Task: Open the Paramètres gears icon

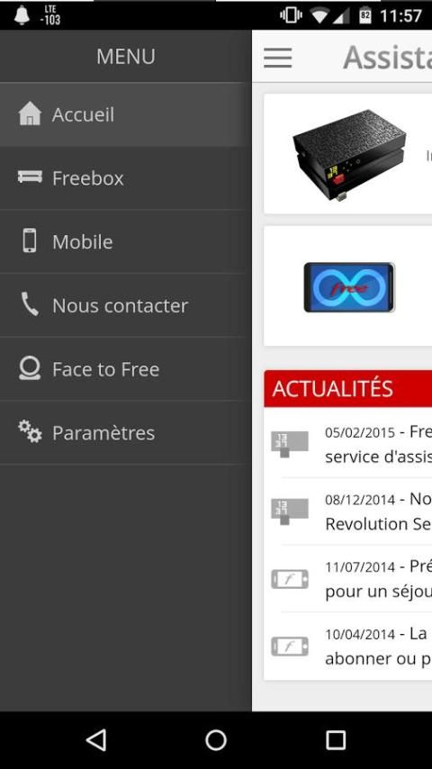Action: [x=30, y=431]
